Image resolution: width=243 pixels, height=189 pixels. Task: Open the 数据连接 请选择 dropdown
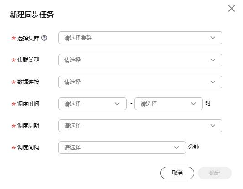[140, 82]
